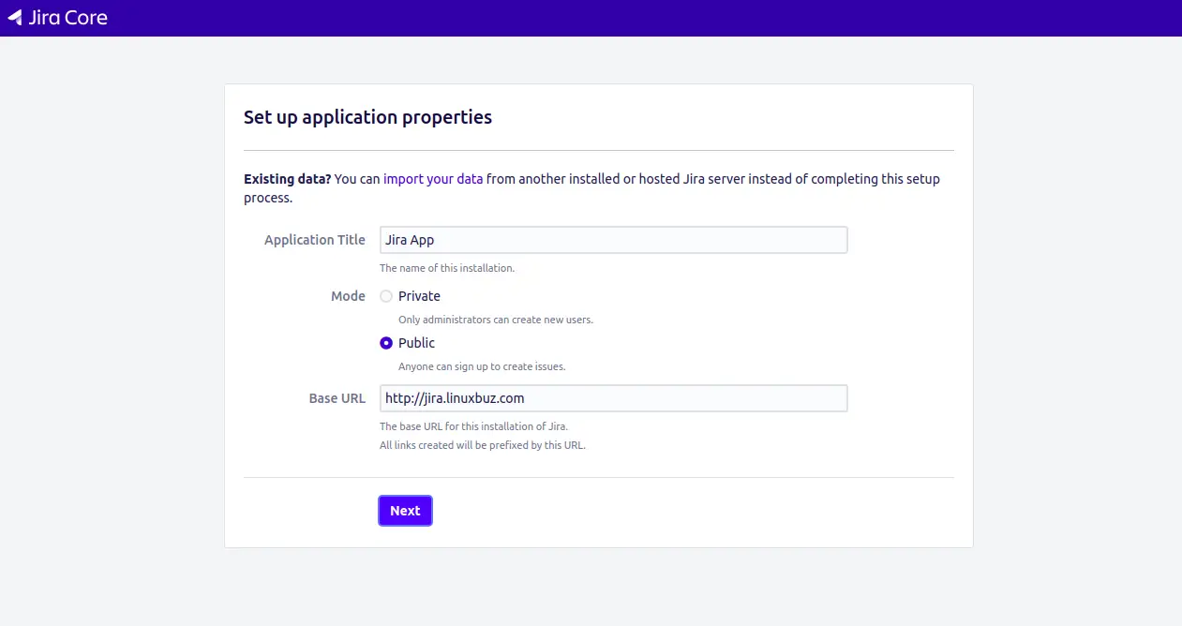Click the Application Title label
1182x626 pixels.
click(x=315, y=240)
